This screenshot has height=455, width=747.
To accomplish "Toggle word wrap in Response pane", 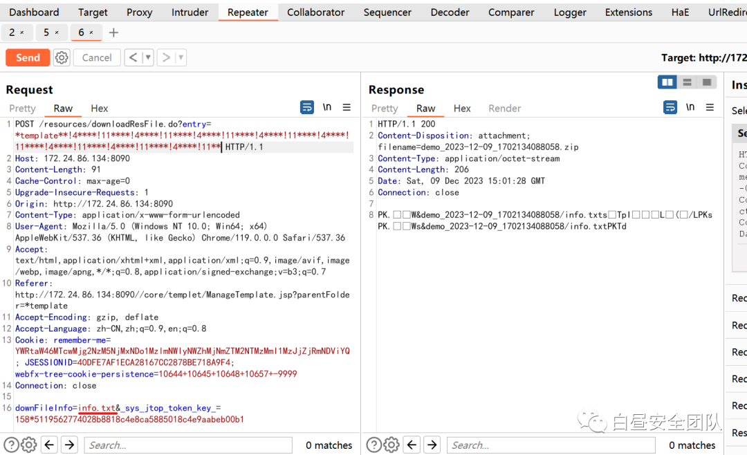I will click(670, 107).
